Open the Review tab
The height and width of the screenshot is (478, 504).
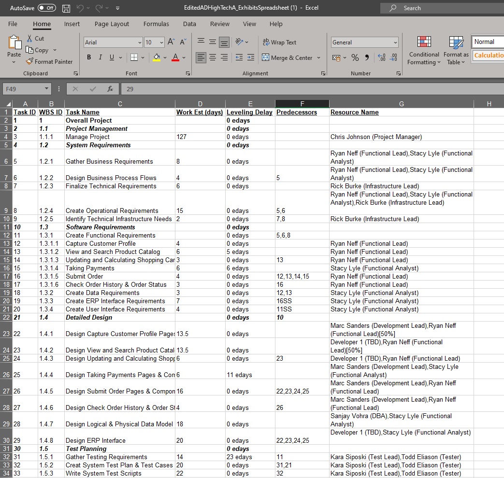point(219,24)
